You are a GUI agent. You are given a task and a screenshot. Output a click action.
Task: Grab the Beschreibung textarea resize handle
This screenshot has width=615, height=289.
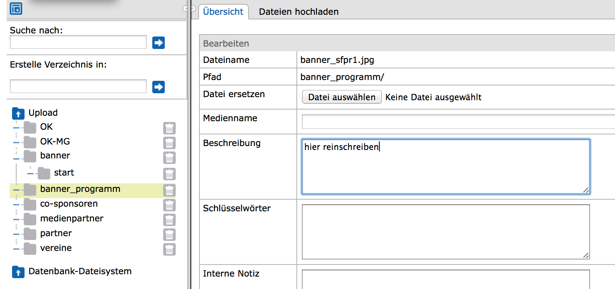(x=586, y=190)
